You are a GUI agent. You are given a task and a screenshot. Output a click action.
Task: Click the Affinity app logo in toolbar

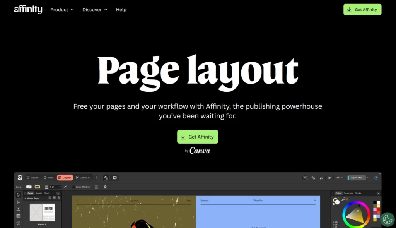[x=20, y=178]
